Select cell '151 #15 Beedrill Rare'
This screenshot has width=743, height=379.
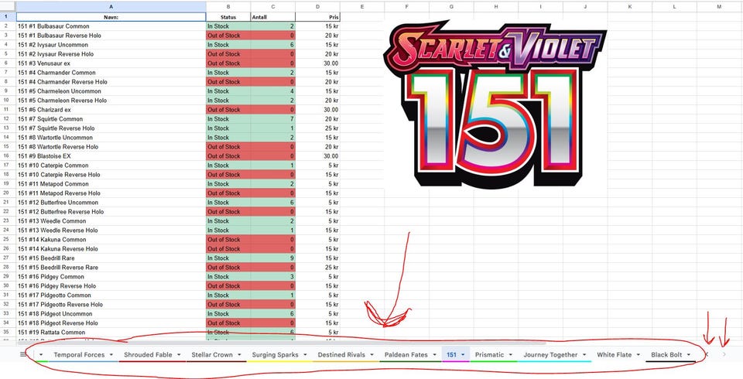pos(111,258)
